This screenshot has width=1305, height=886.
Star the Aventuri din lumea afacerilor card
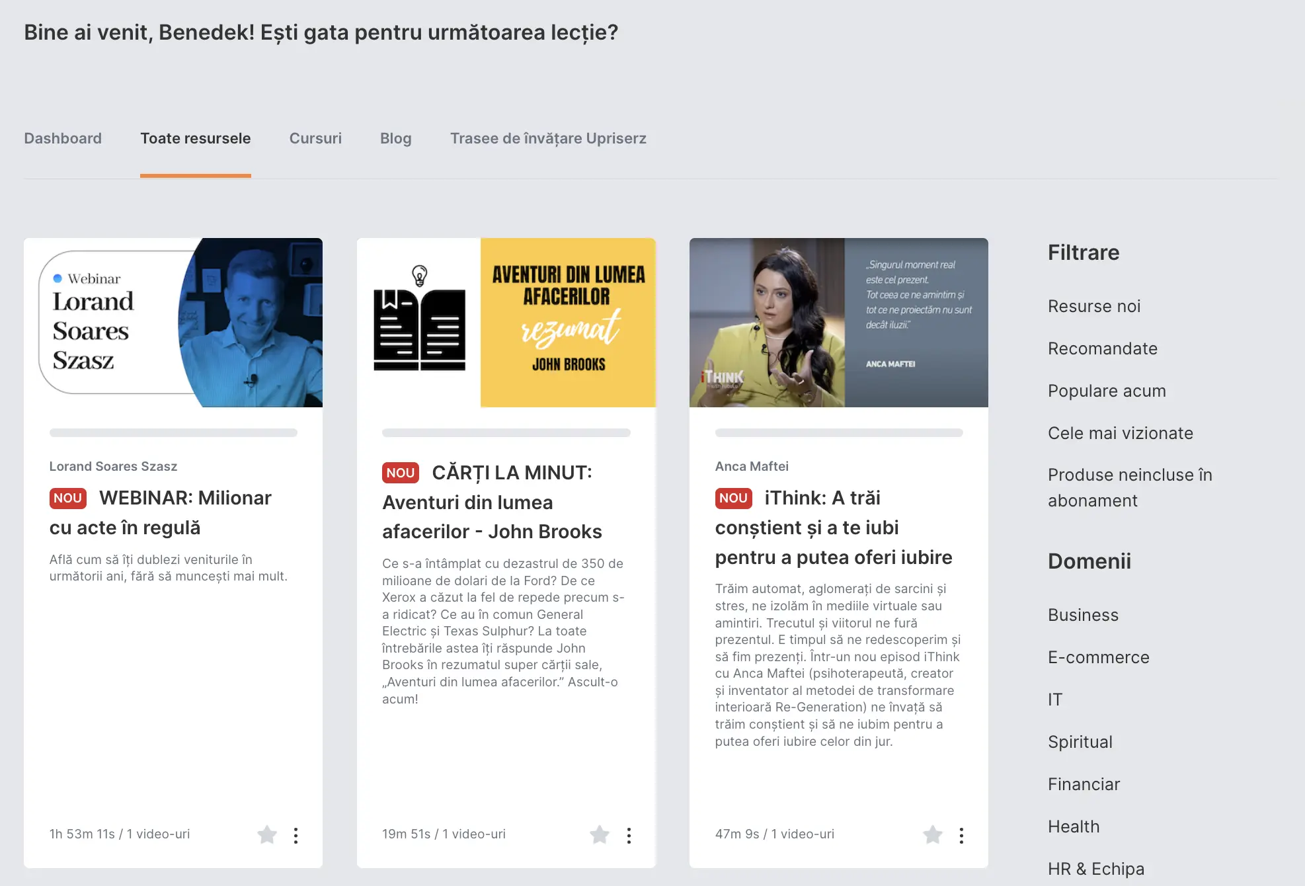[x=600, y=835]
